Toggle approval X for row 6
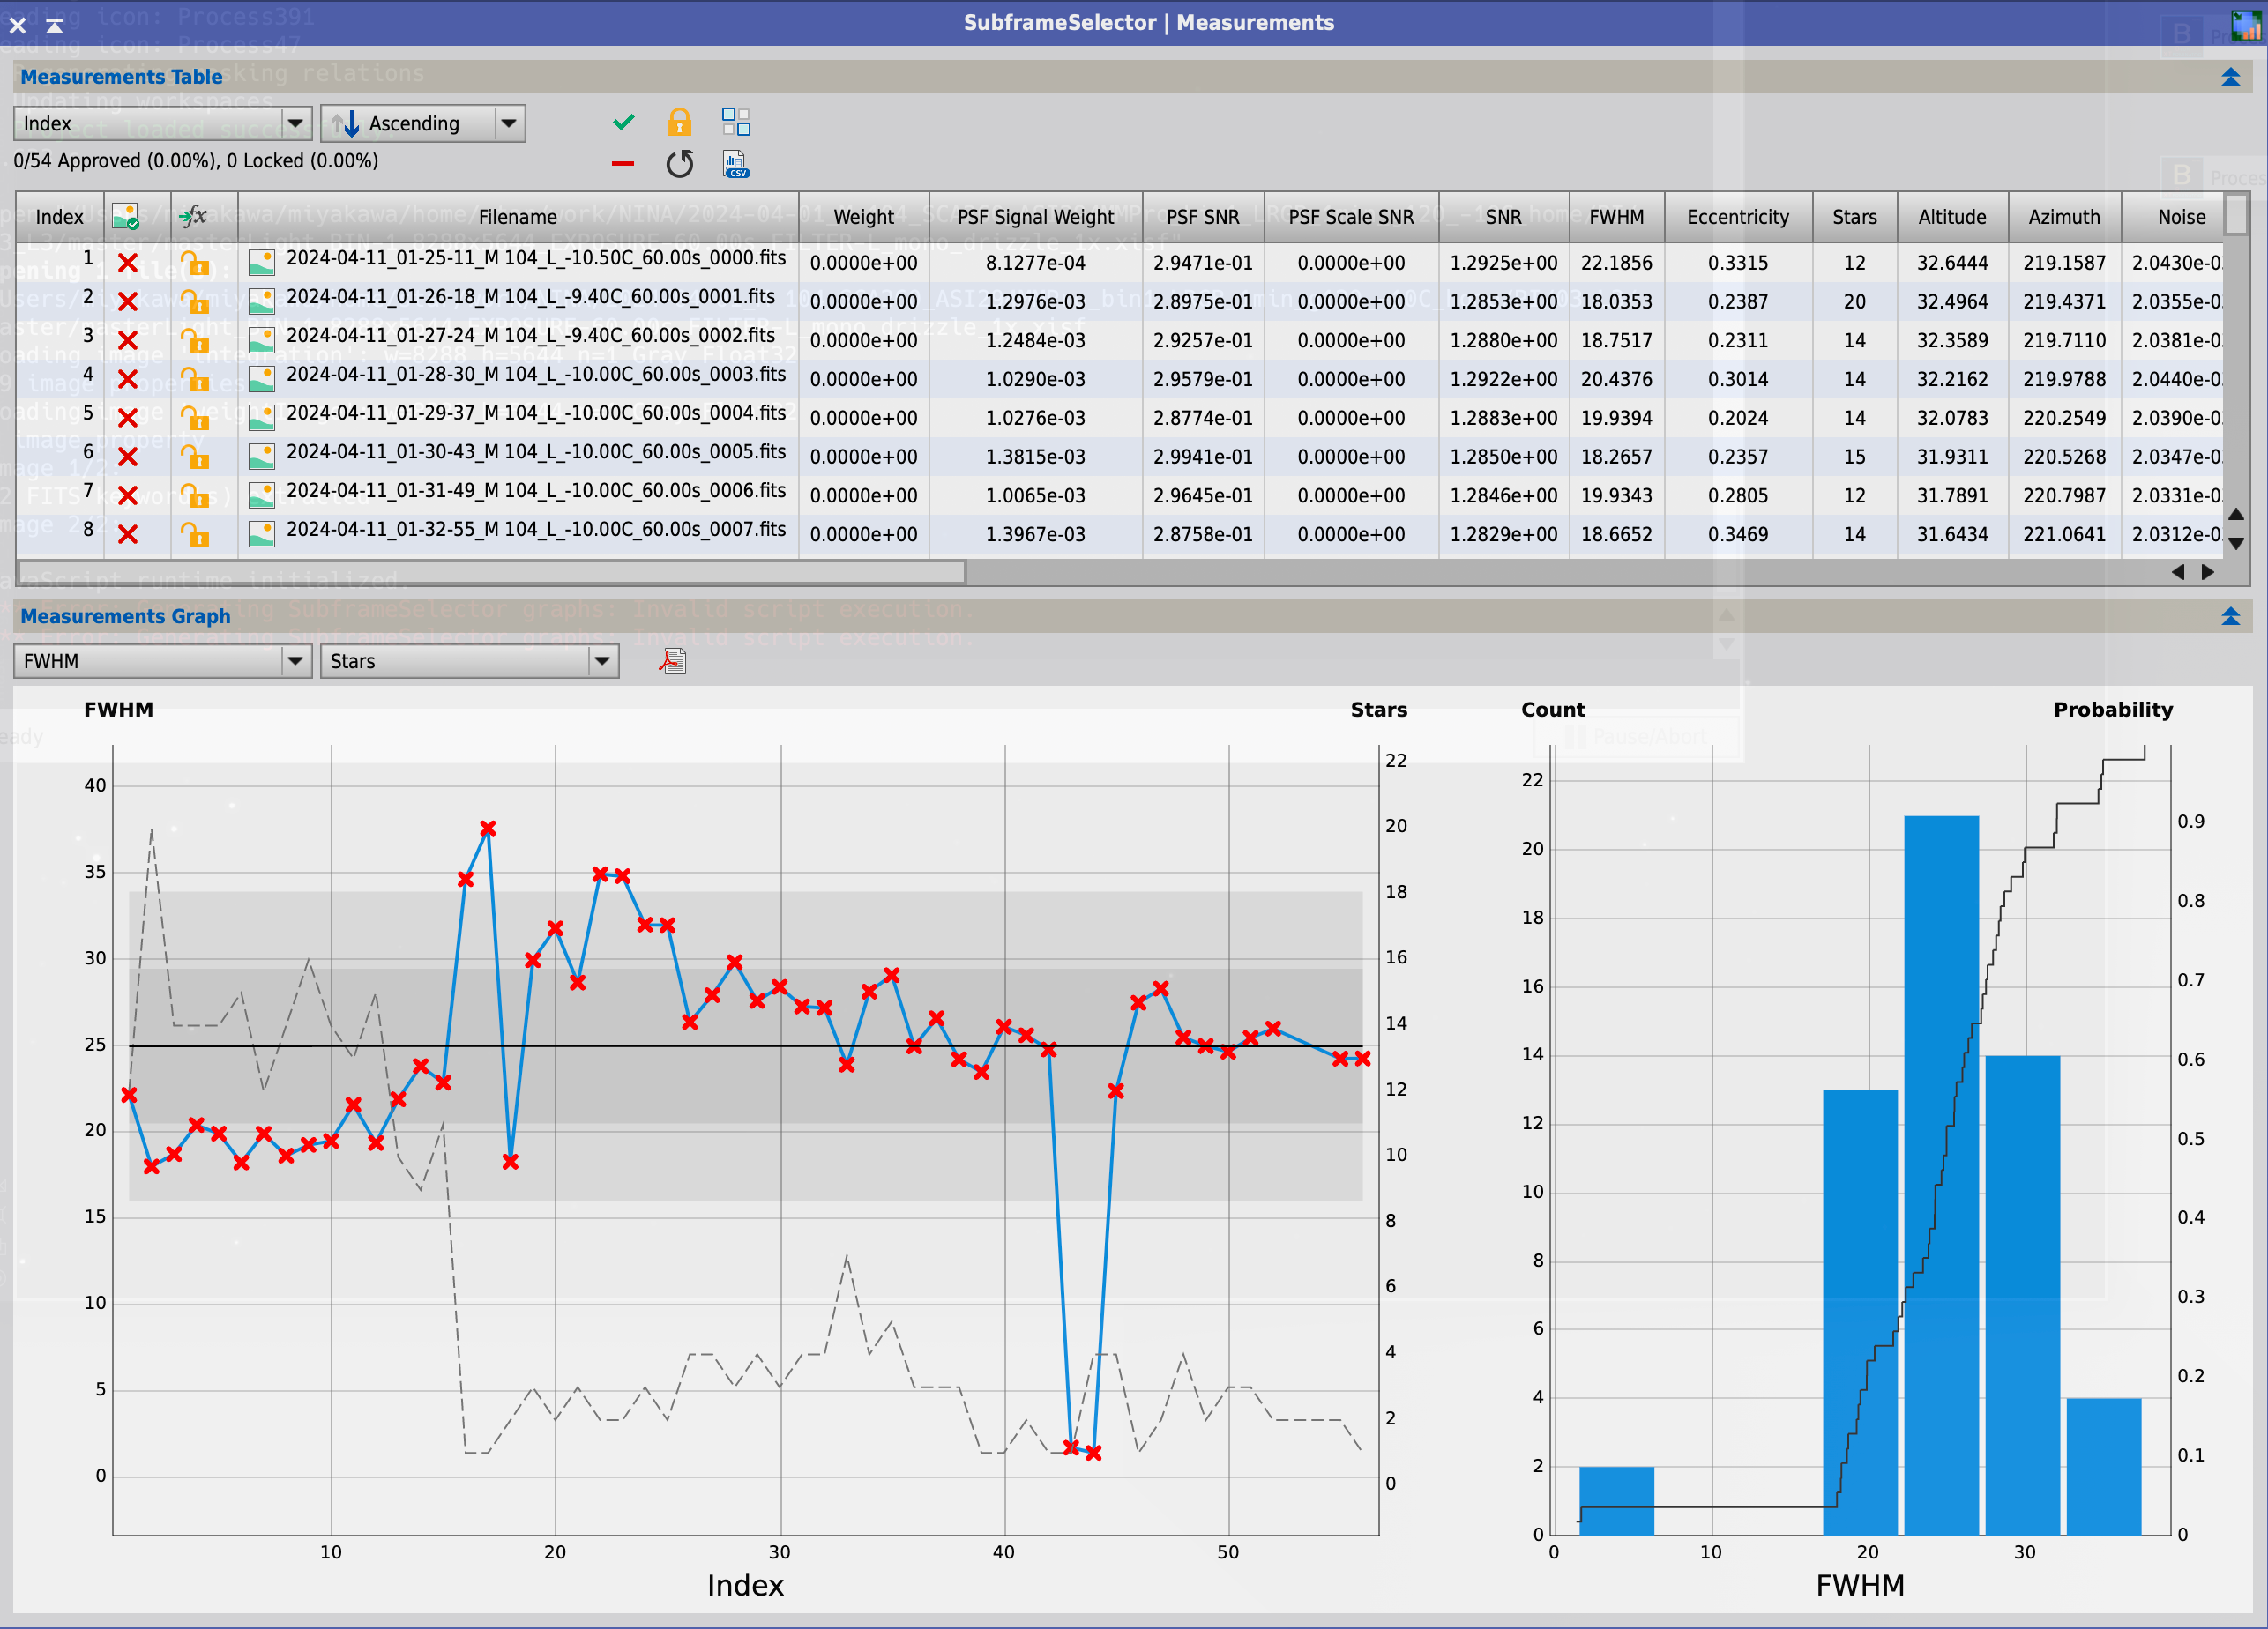Image resolution: width=2268 pixels, height=1629 pixels. point(128,457)
